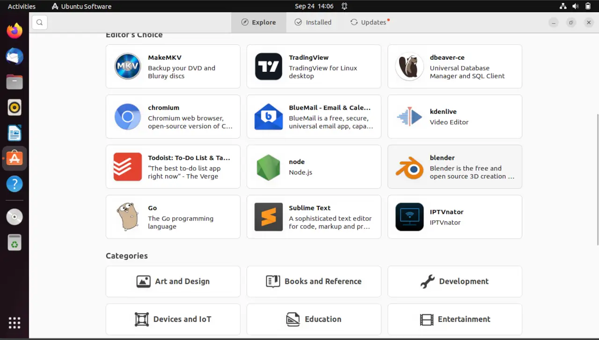The width and height of the screenshot is (599, 340).
Task: Open the clock and calendar menu
Action: 314,6
